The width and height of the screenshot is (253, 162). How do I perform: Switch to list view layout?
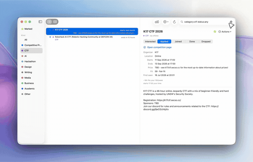49,22
